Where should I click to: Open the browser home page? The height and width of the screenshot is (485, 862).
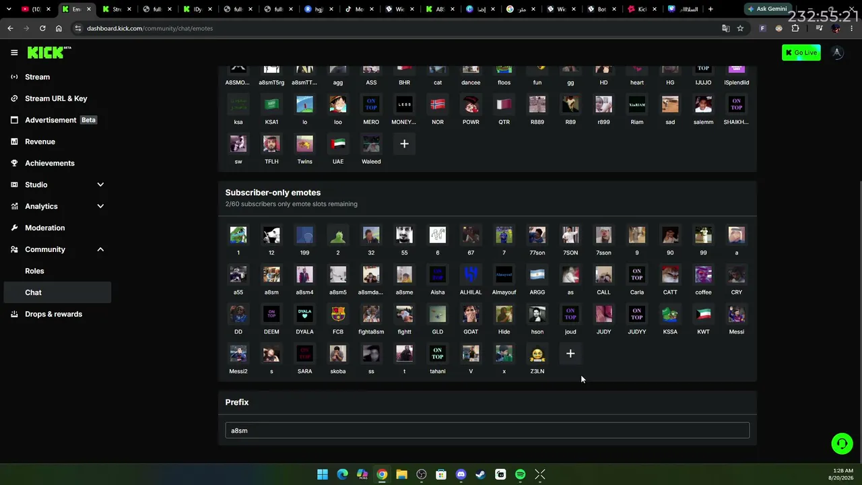(59, 28)
